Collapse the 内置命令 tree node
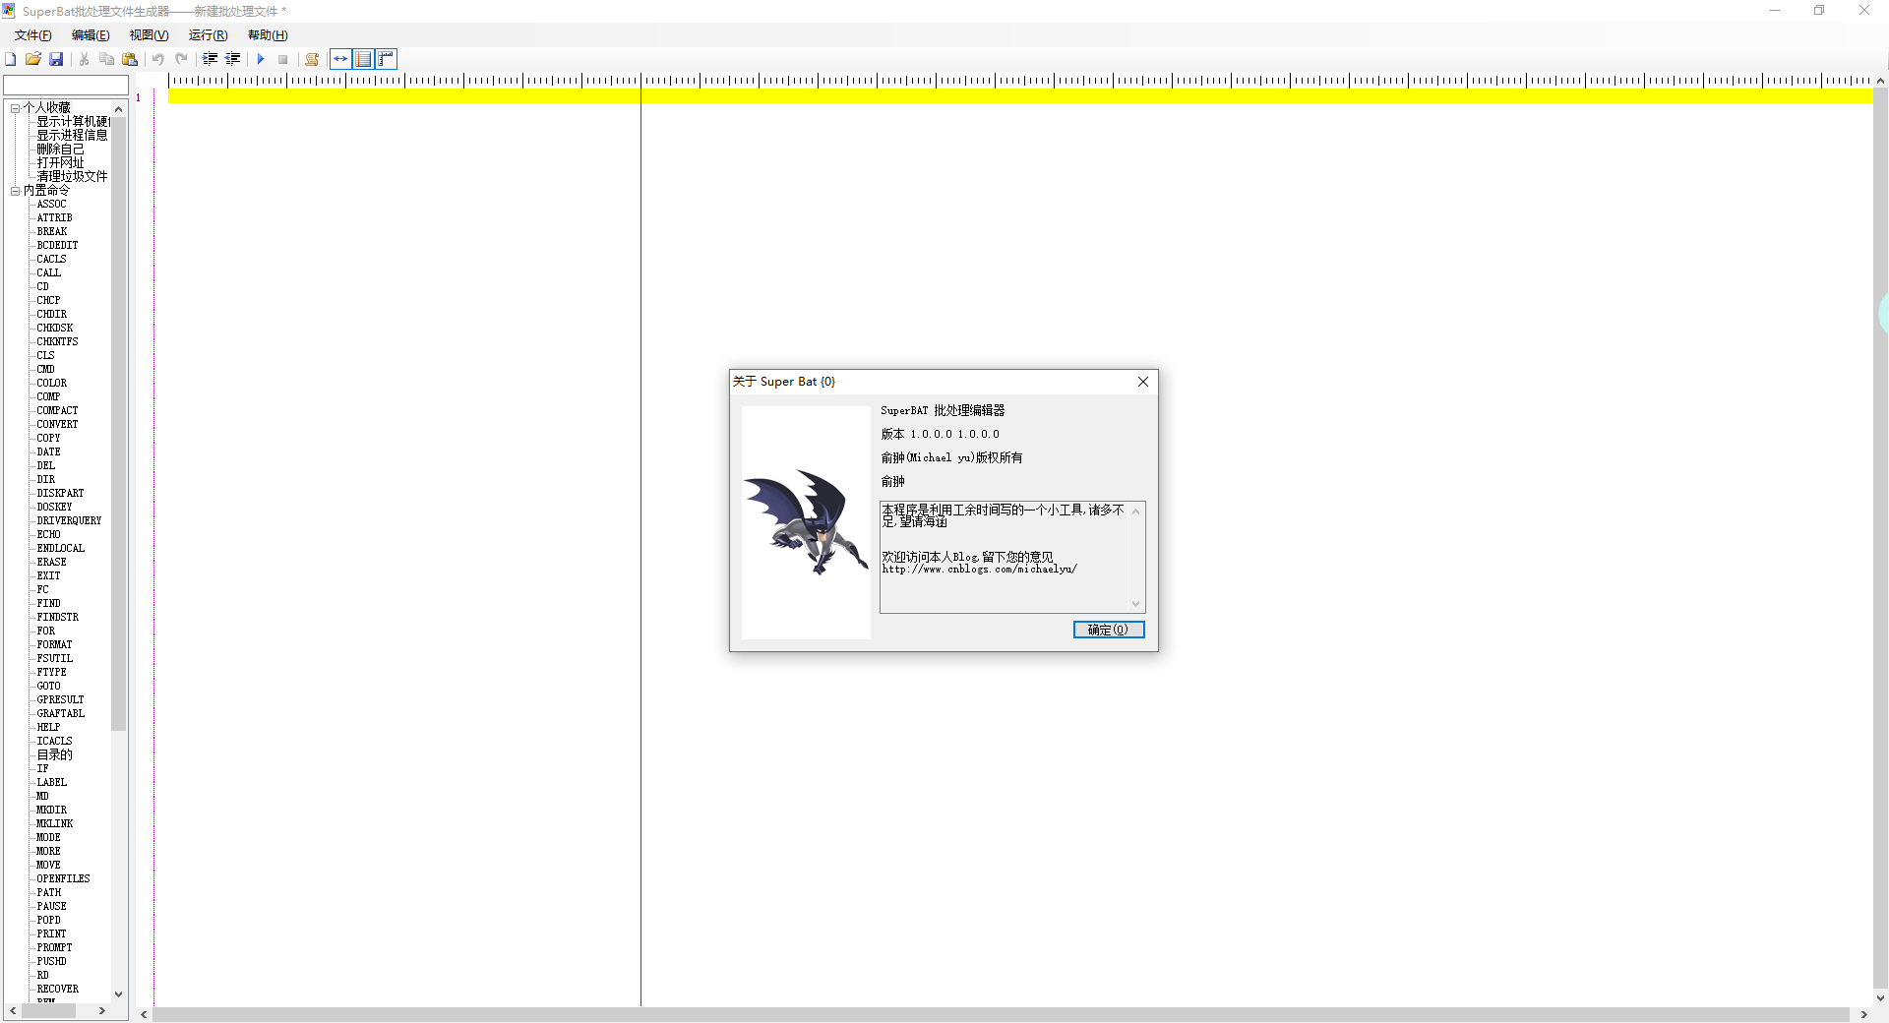Image resolution: width=1889 pixels, height=1023 pixels. point(15,191)
